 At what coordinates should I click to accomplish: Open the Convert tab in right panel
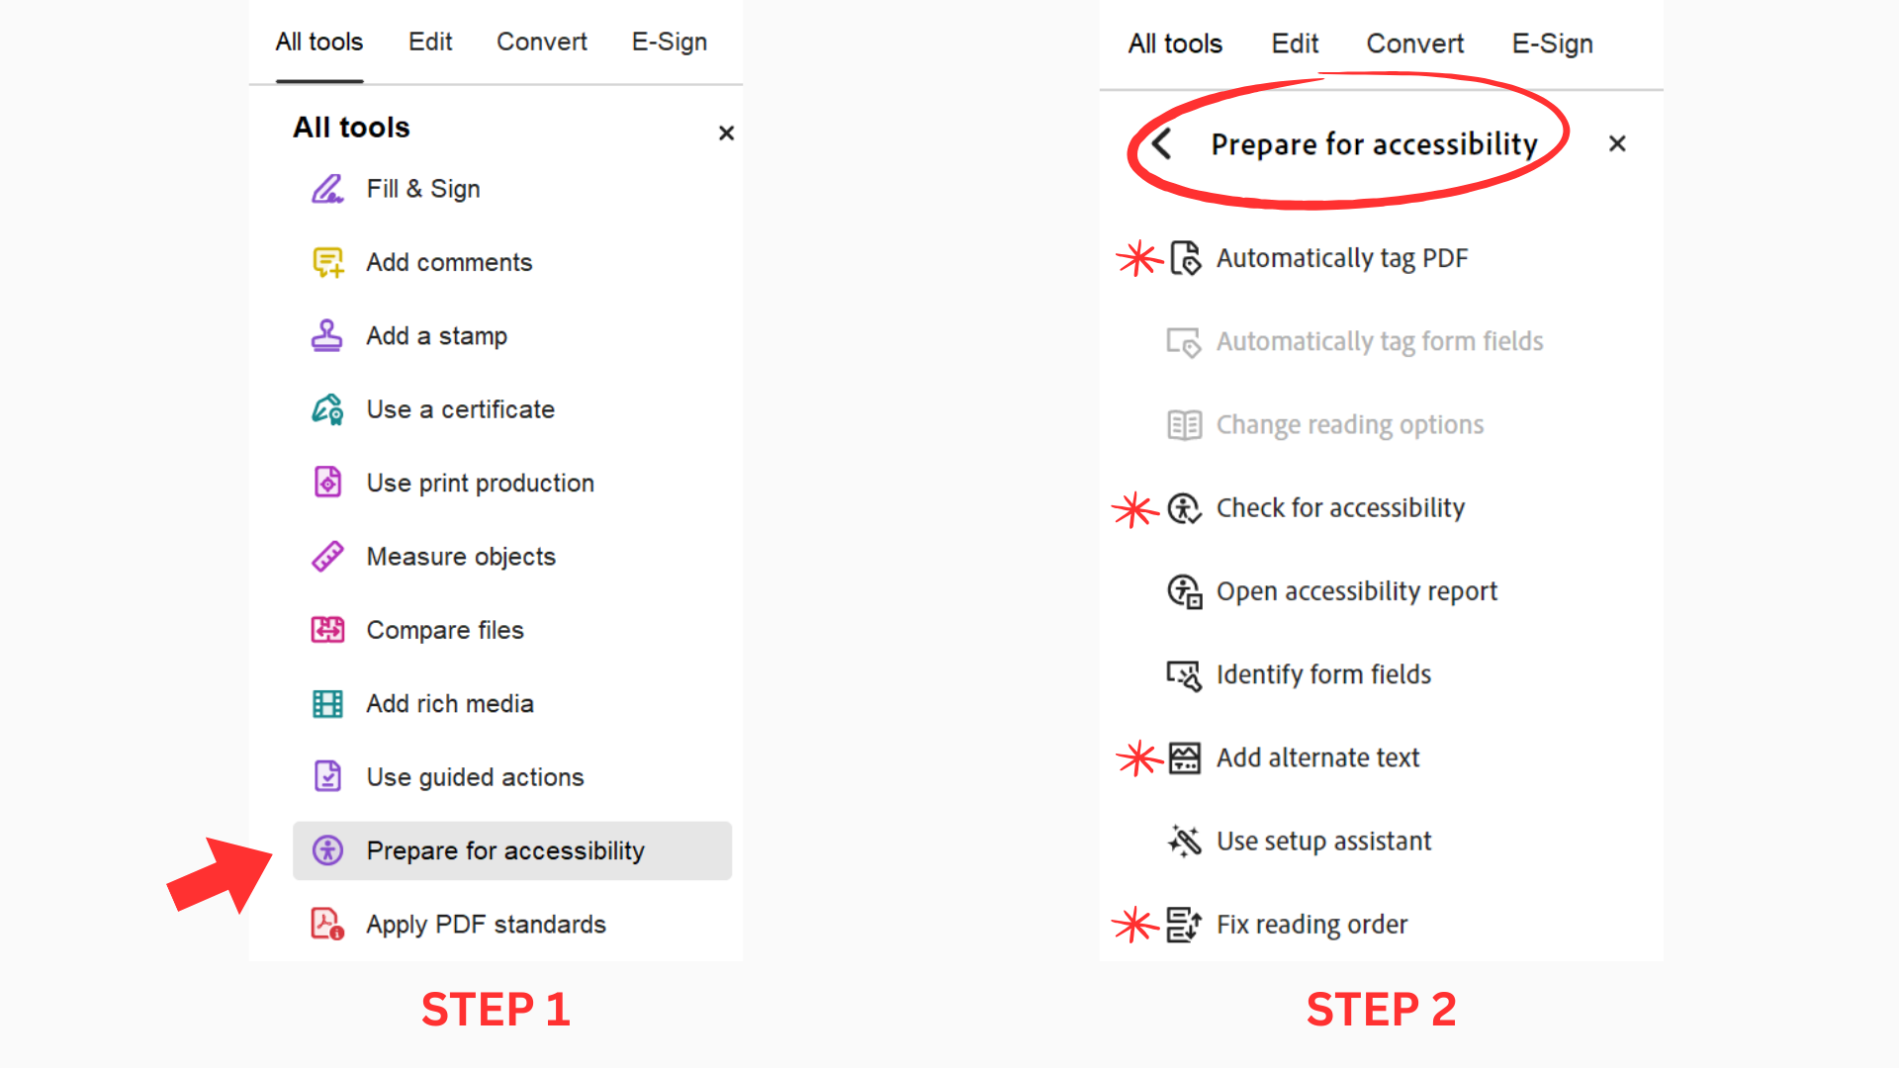click(1414, 44)
